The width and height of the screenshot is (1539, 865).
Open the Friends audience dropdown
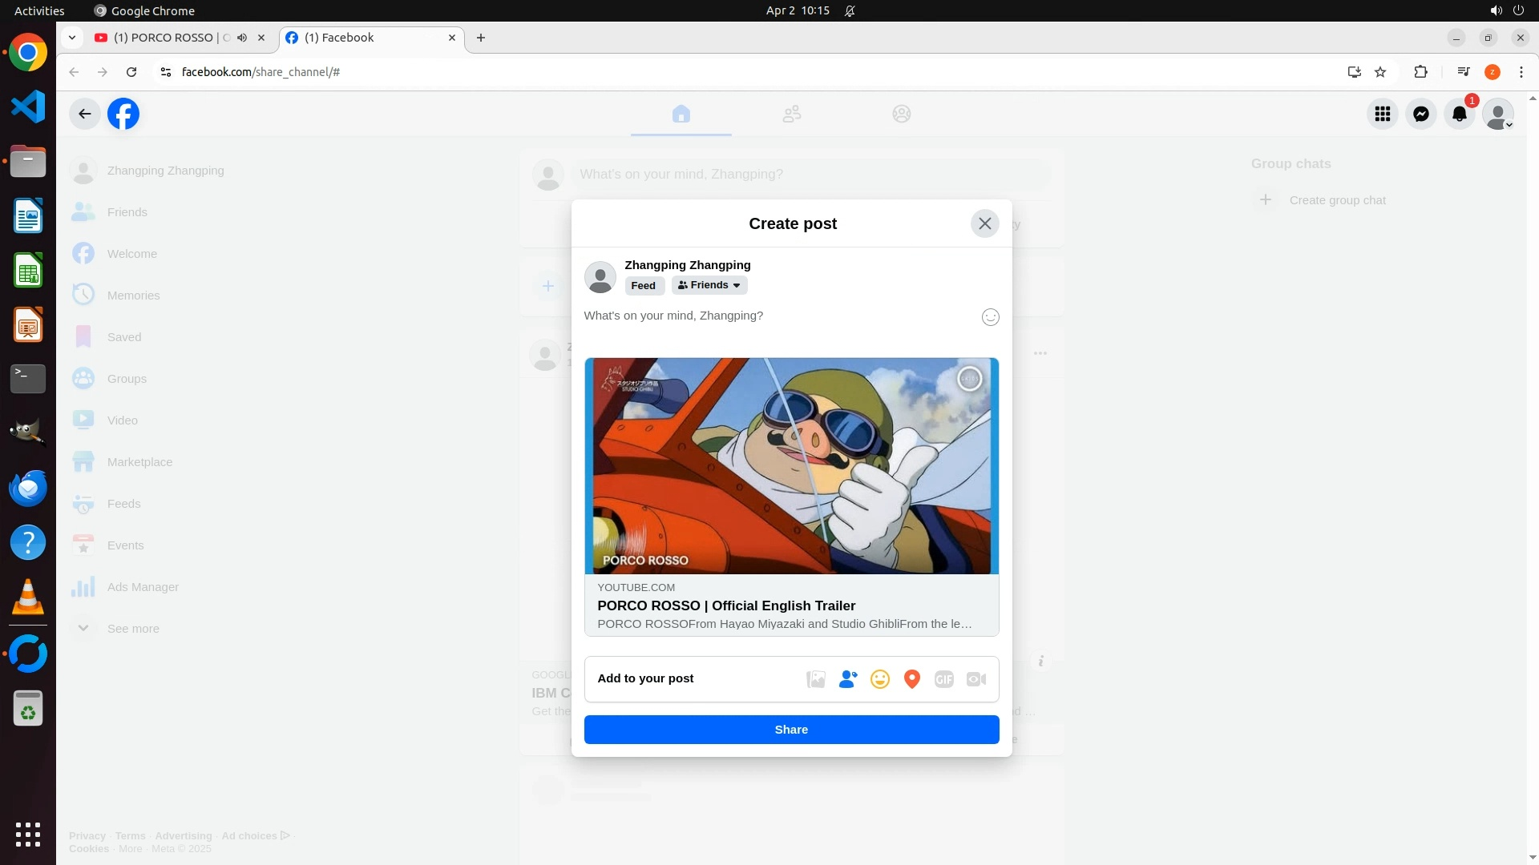(x=709, y=285)
